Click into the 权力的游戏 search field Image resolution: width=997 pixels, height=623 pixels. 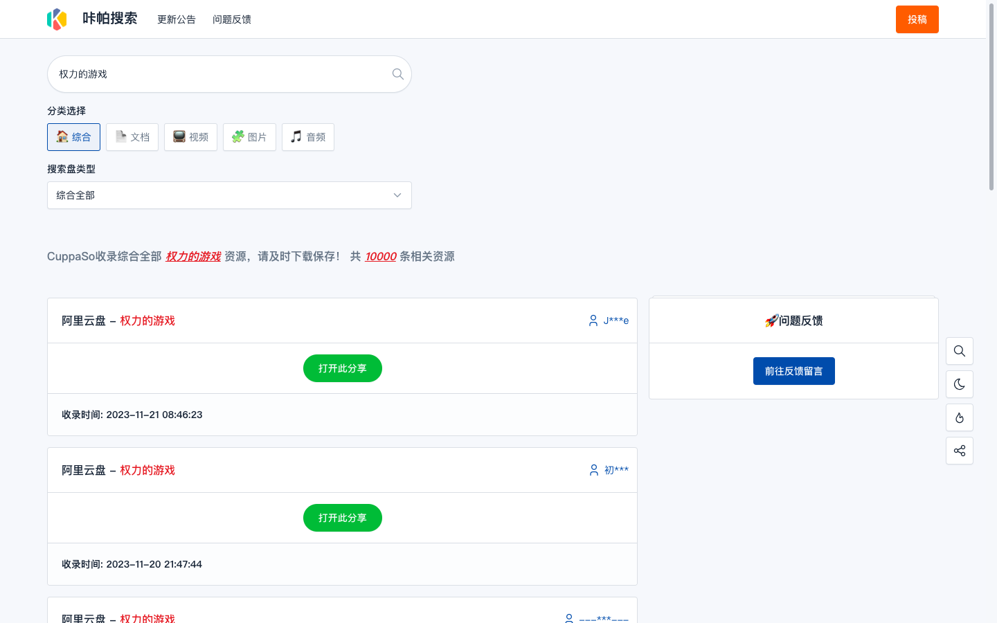tap(222, 74)
